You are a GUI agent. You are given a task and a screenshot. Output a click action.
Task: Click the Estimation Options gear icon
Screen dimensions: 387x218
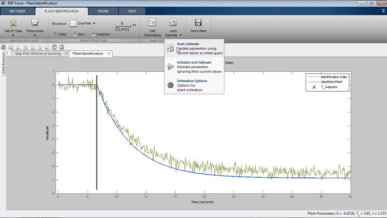pyautogui.click(x=171, y=85)
